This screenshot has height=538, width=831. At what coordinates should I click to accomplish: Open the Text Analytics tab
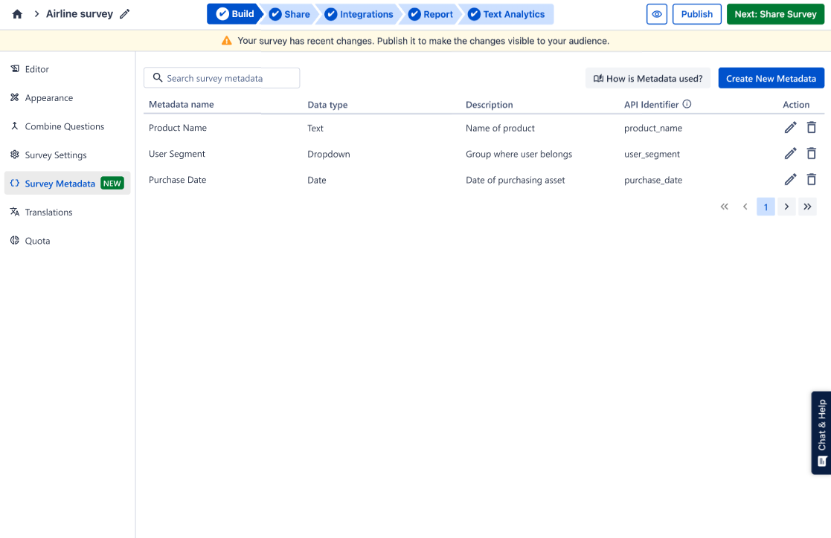(507, 14)
